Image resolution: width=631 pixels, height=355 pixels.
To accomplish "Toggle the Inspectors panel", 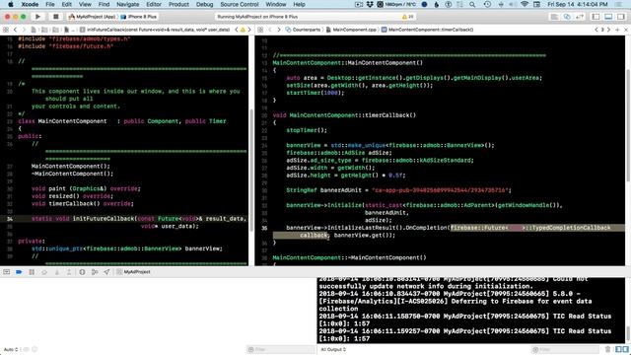I will click(621, 17).
